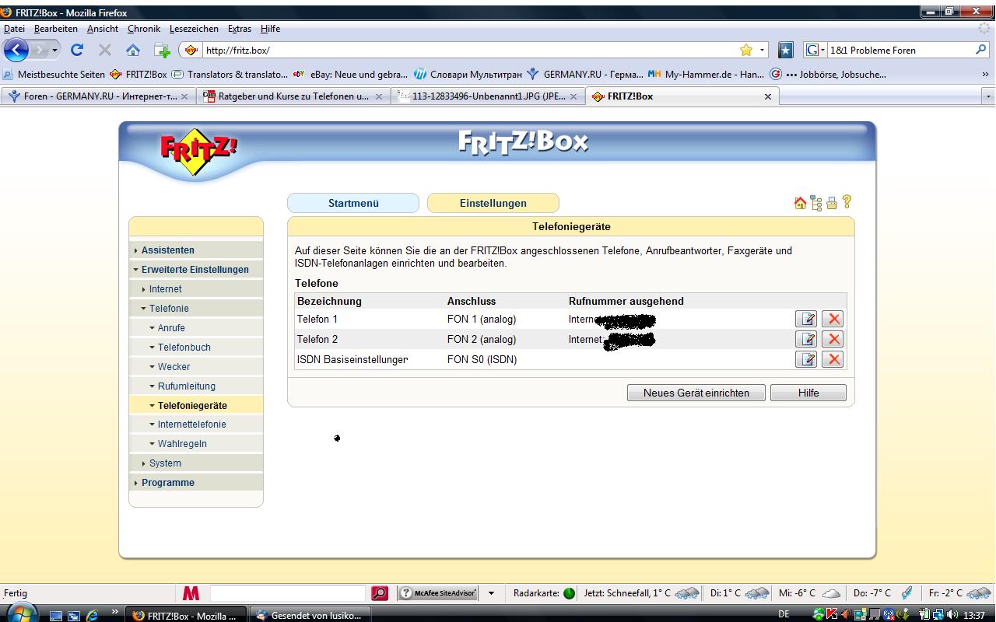This screenshot has height=622, width=996.
Task: Edit Telefon 1 device entry
Action: [806, 319]
